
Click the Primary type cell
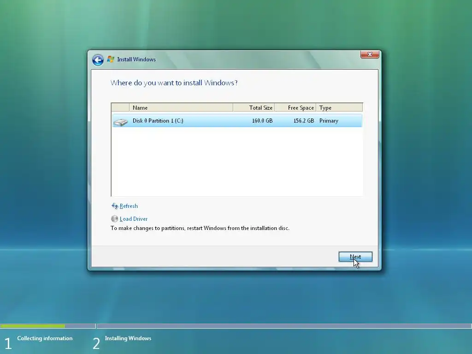pos(329,121)
